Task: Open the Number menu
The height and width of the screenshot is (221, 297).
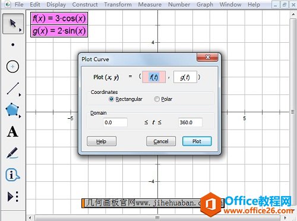Action: (x=179, y=4)
